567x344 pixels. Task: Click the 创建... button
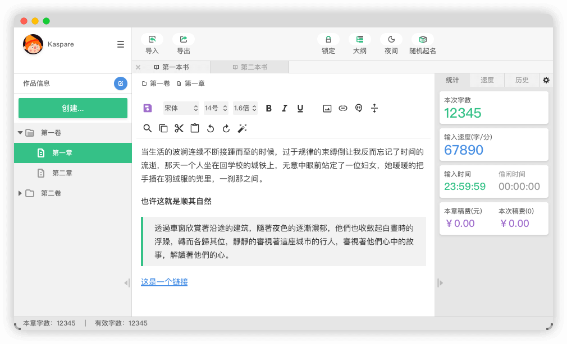point(73,108)
